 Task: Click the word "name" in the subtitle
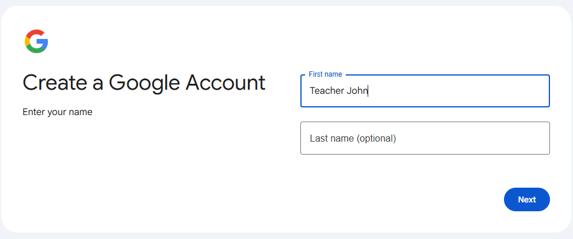pos(81,112)
